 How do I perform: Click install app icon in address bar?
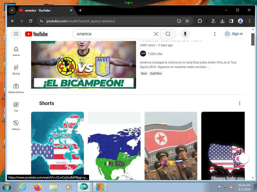click(x=179, y=21)
